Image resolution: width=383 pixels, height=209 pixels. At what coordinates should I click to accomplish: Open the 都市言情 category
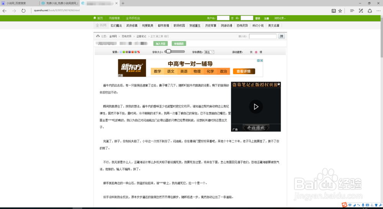[164, 26]
